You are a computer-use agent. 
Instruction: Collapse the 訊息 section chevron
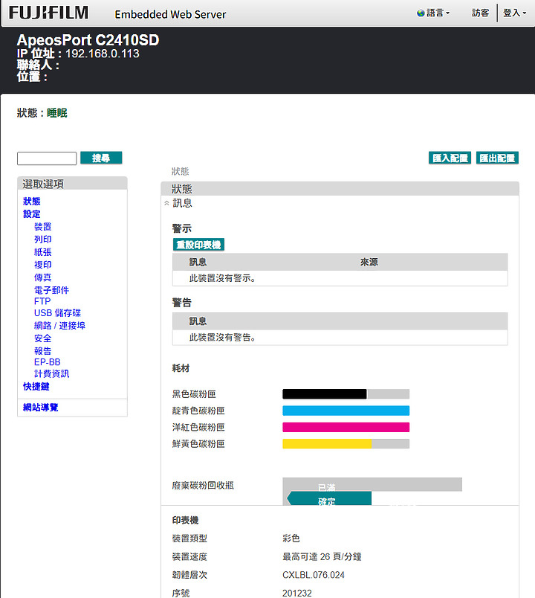(166, 203)
